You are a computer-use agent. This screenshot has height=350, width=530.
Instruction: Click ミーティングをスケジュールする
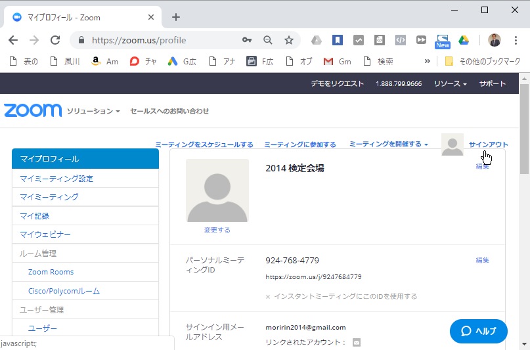(x=204, y=144)
